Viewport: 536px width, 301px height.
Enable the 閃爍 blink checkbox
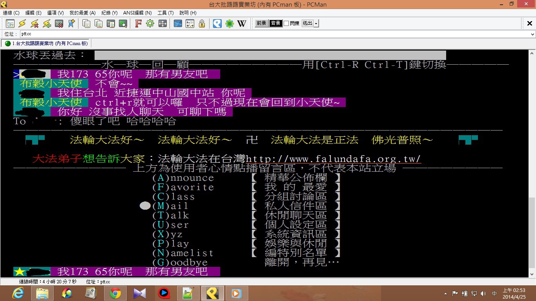[286, 24]
